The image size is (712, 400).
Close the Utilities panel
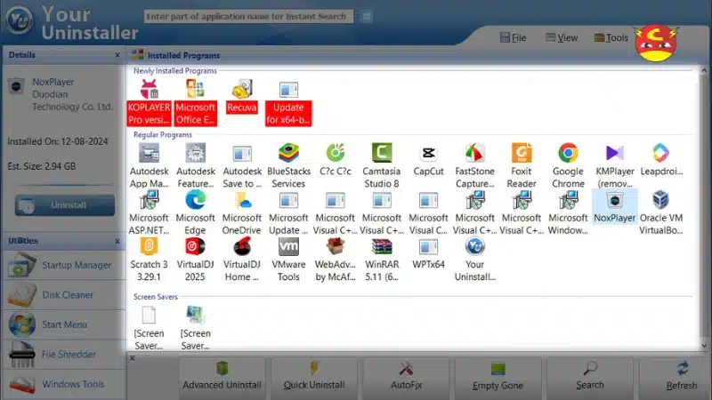click(117, 241)
